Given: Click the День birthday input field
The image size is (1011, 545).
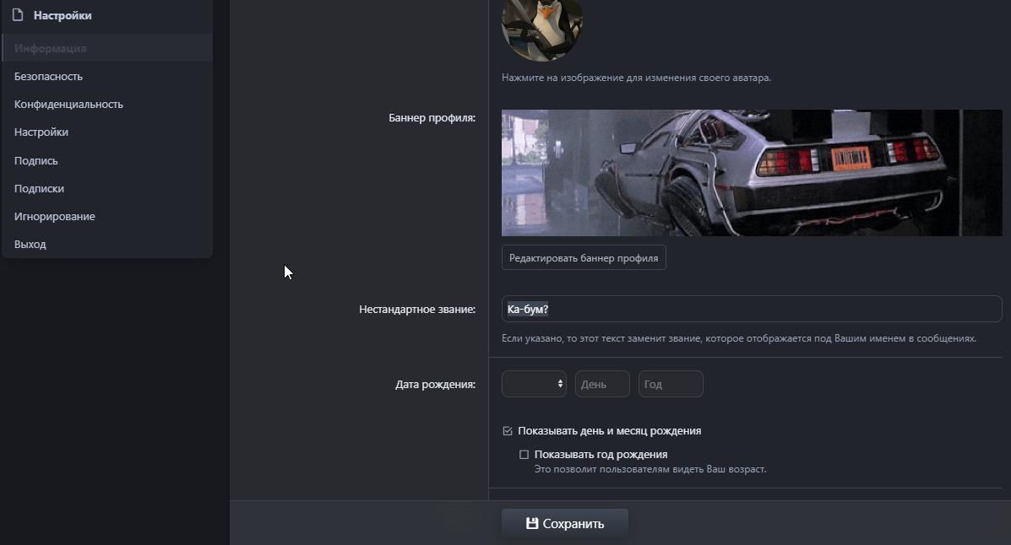Looking at the screenshot, I should click(x=602, y=384).
